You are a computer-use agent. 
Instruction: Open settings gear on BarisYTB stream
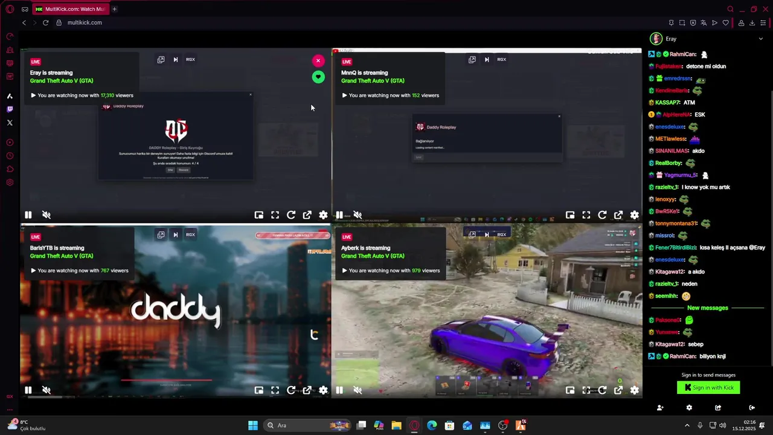pos(323,390)
